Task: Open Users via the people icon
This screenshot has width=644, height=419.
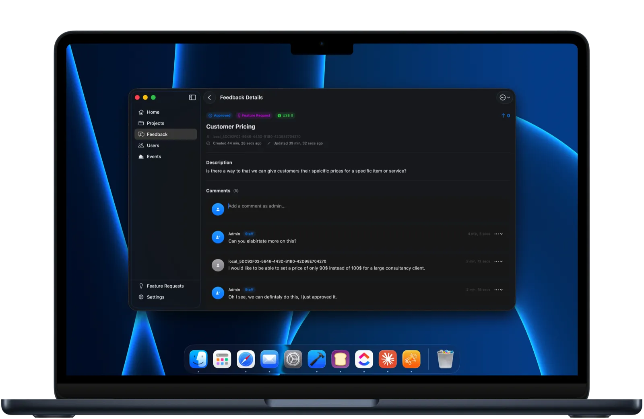Action: point(141,145)
